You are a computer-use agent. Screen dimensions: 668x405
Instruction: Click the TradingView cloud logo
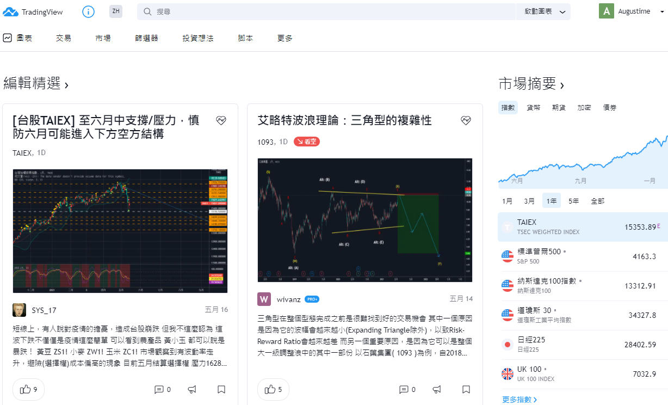pos(10,11)
